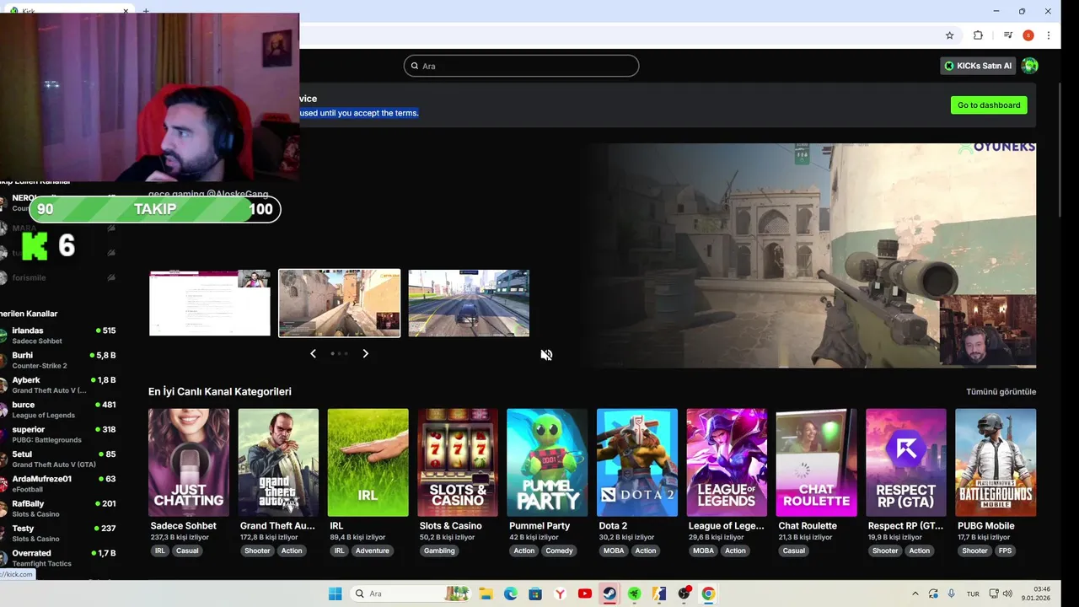The image size is (1079, 607).
Task: Select the GTA driving stream thumbnail
Action: pos(469,303)
